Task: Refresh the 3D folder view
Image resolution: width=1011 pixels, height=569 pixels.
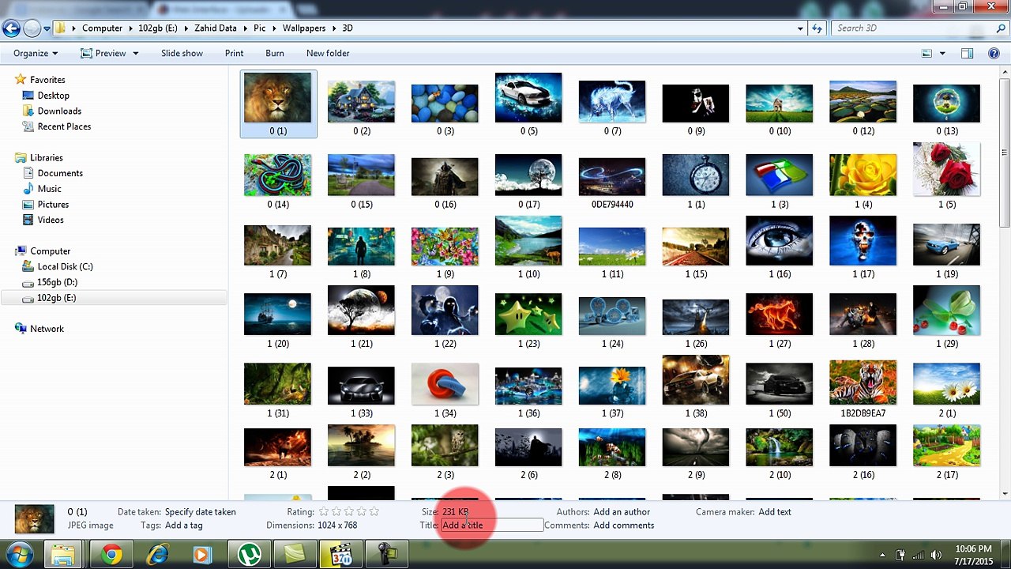Action: (817, 28)
